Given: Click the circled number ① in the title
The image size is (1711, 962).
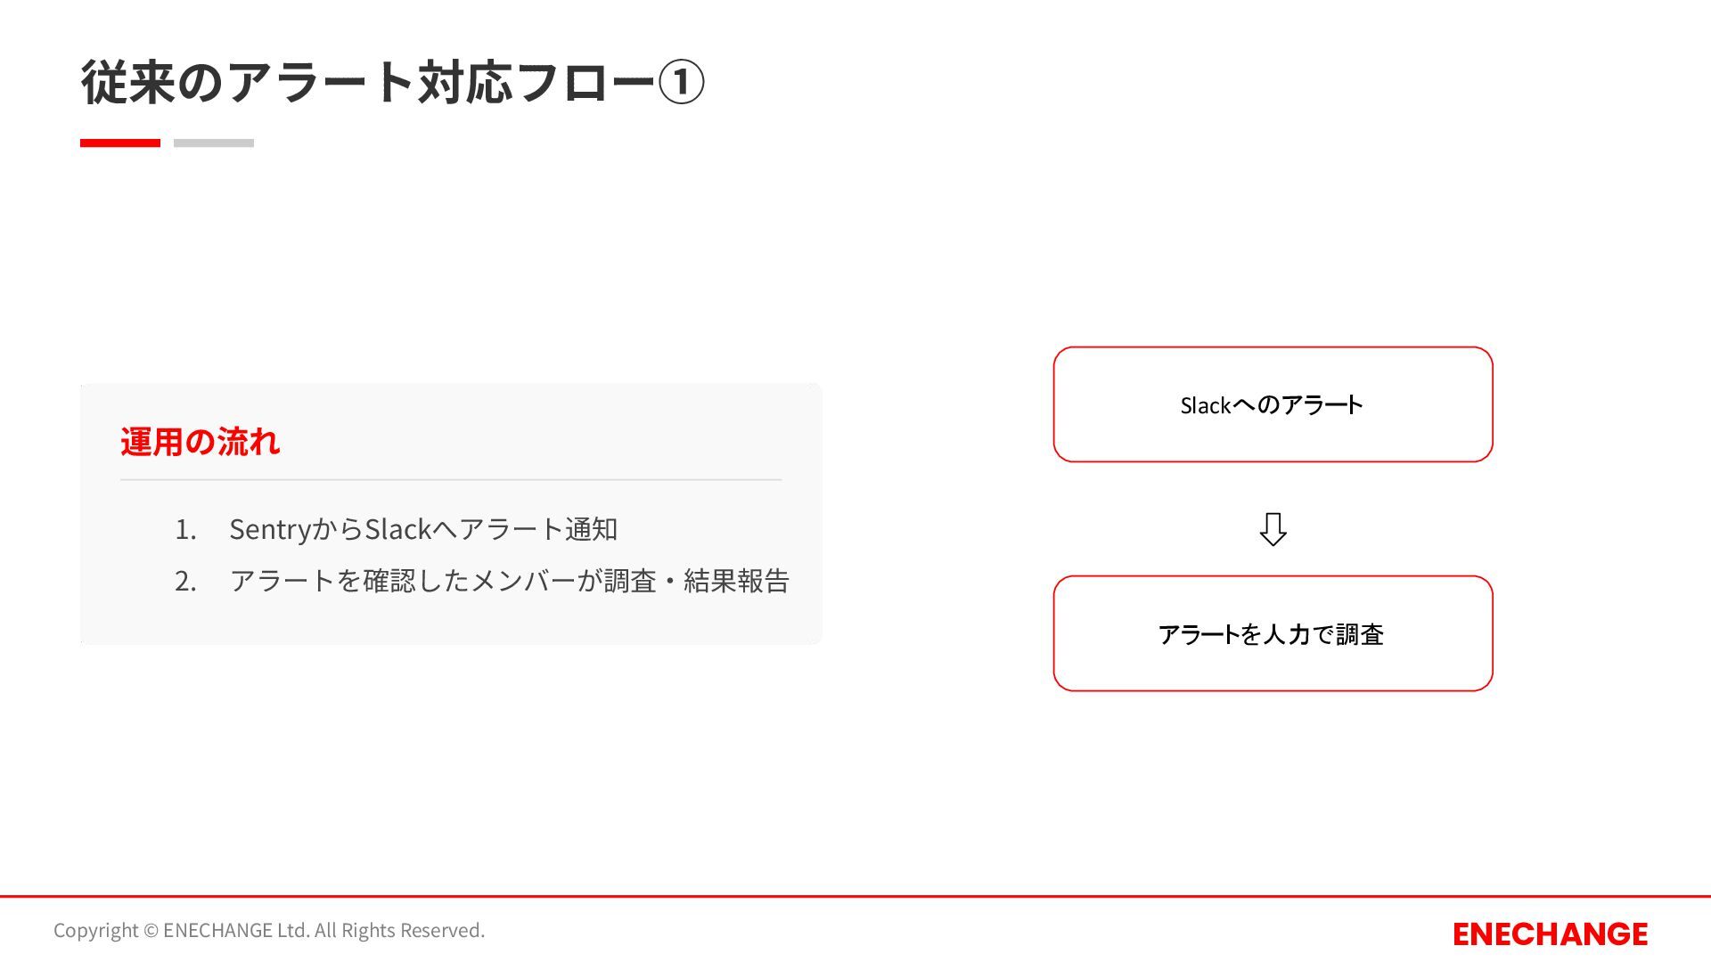Looking at the screenshot, I should [x=681, y=83].
